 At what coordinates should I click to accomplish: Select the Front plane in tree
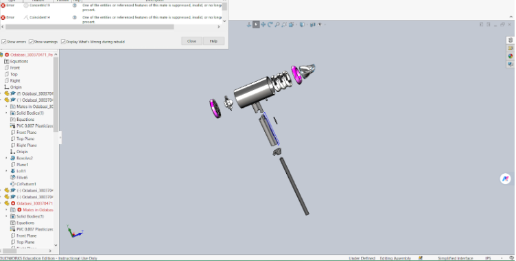pos(15,68)
